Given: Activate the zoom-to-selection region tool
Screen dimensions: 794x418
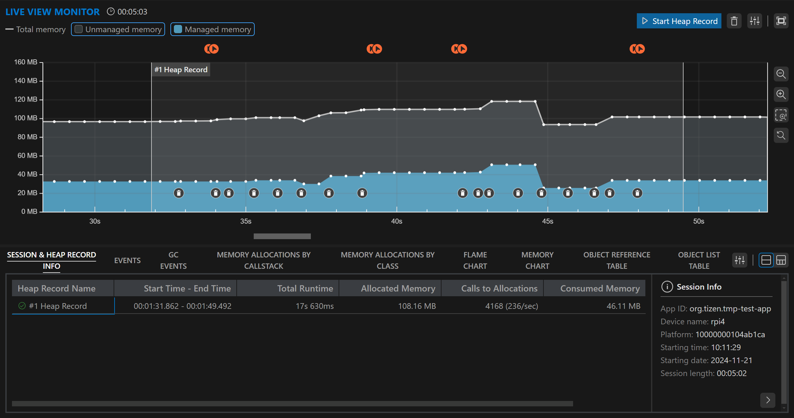Looking at the screenshot, I should (x=781, y=115).
